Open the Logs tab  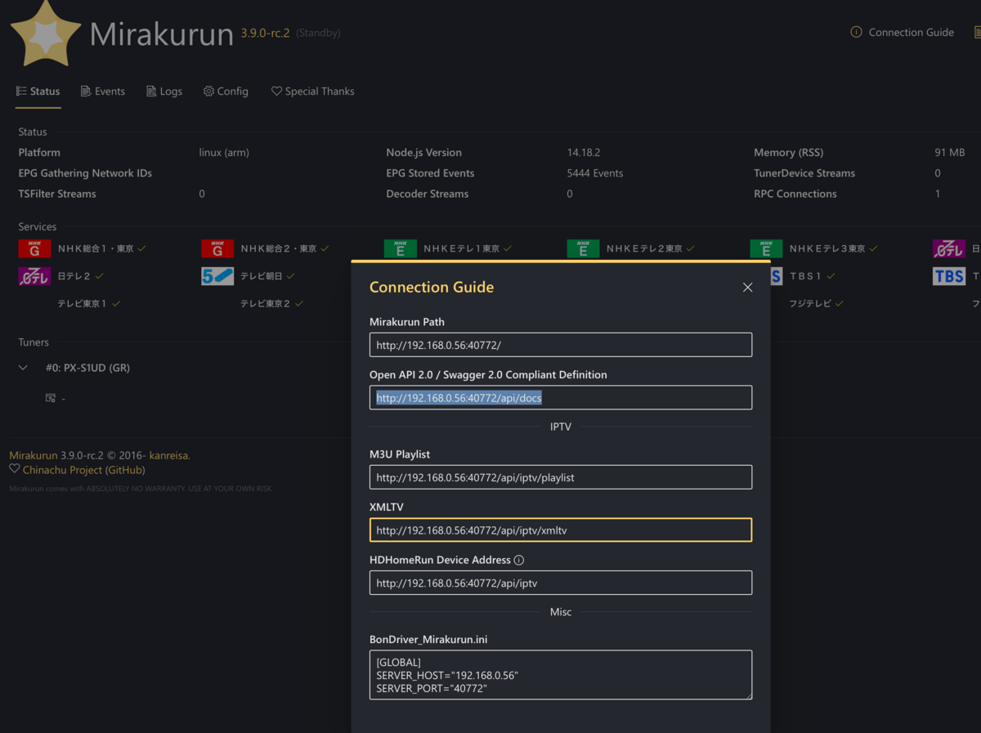[164, 92]
